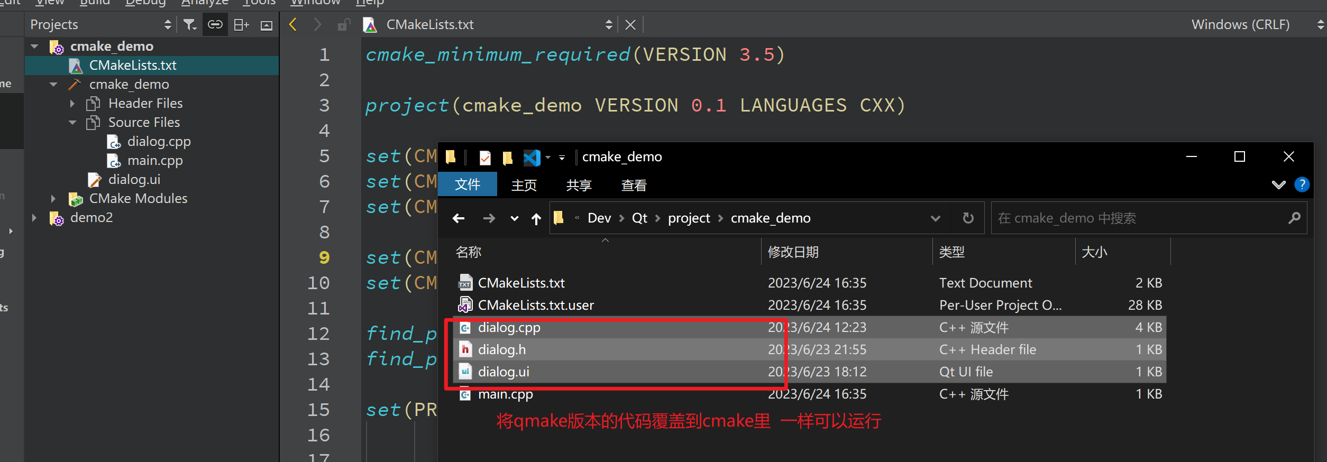Sort files by 修改日期 column header
The height and width of the screenshot is (462, 1327).
[x=793, y=252]
